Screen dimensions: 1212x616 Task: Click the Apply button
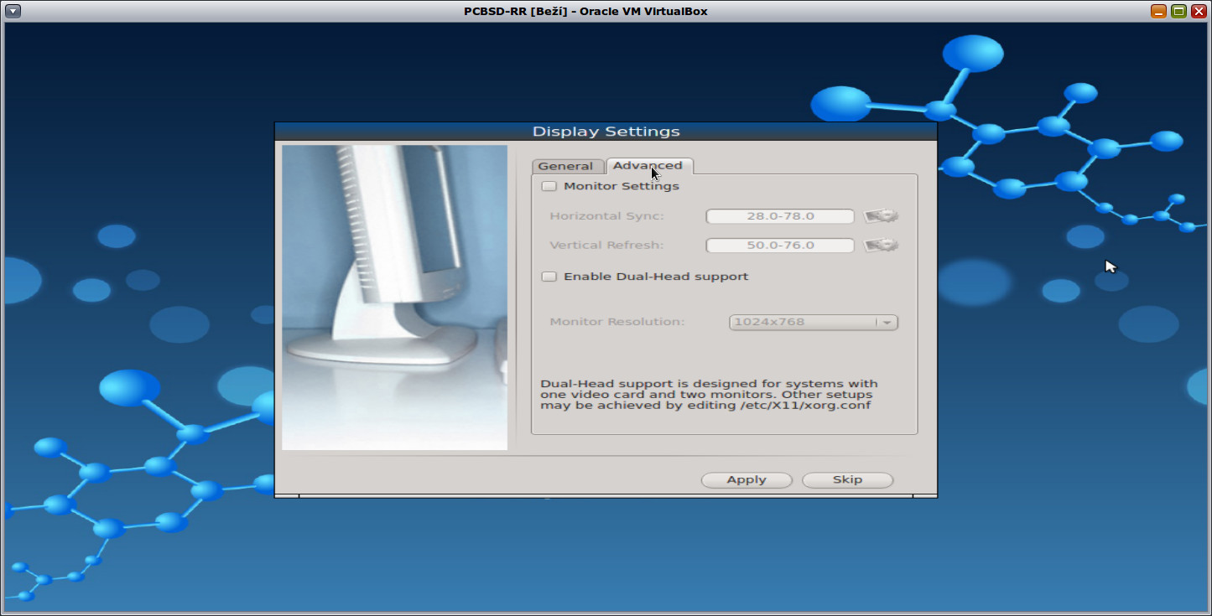point(746,479)
